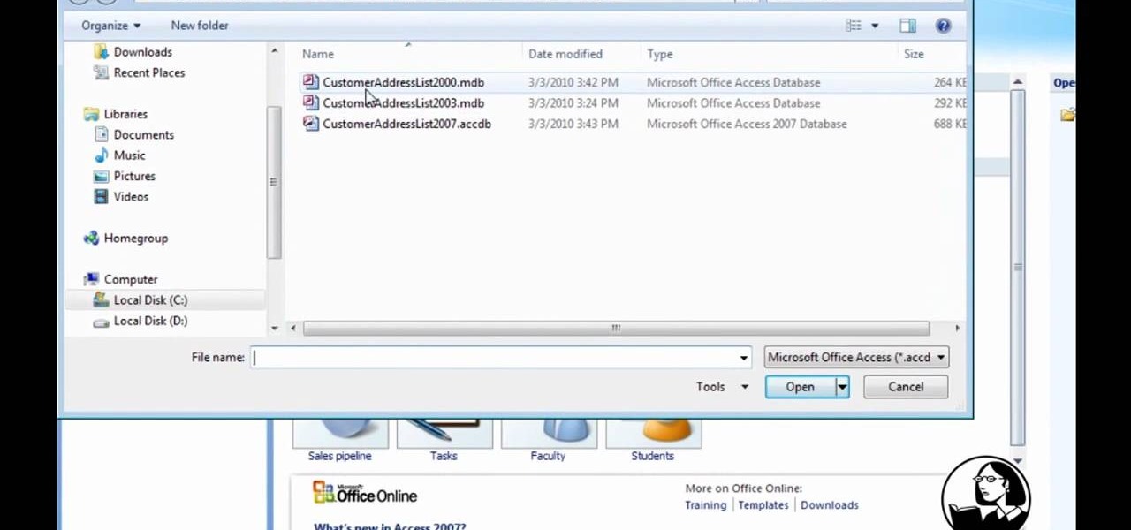
Task: Click inside the File name field
Action: pyautogui.click(x=486, y=357)
